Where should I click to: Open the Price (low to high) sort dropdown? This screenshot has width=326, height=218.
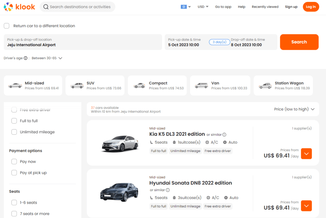(294, 109)
